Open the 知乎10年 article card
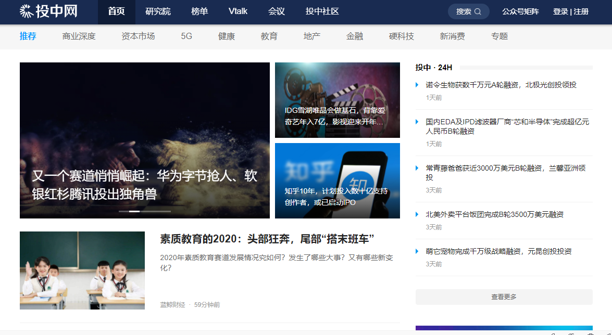612x335 pixels. (x=337, y=181)
